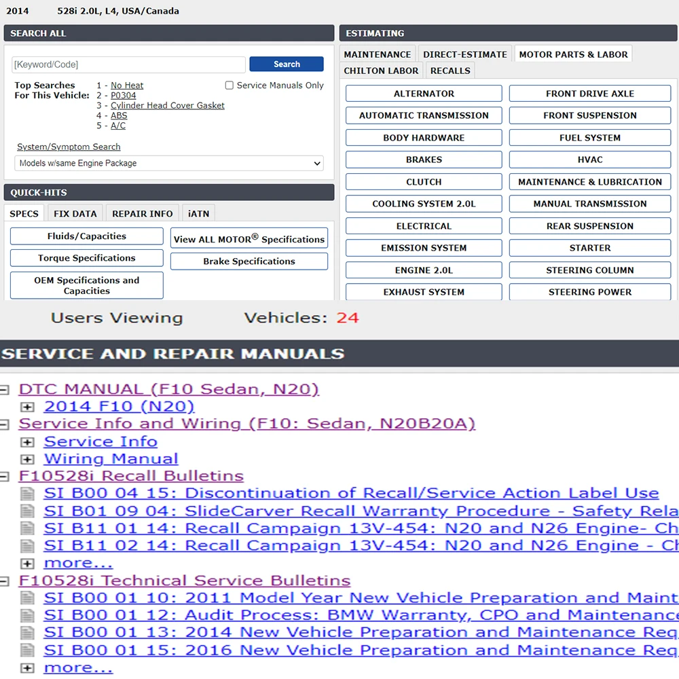This screenshot has height=679, width=679.
Task: Open the RECALLS estimating tab
Action: click(x=450, y=71)
